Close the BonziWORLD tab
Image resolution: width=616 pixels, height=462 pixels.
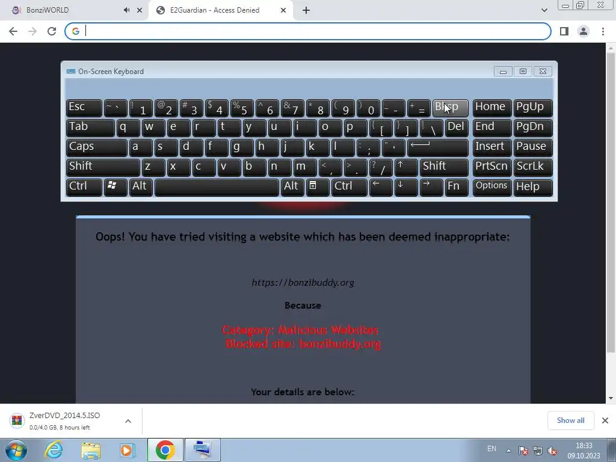pos(140,10)
